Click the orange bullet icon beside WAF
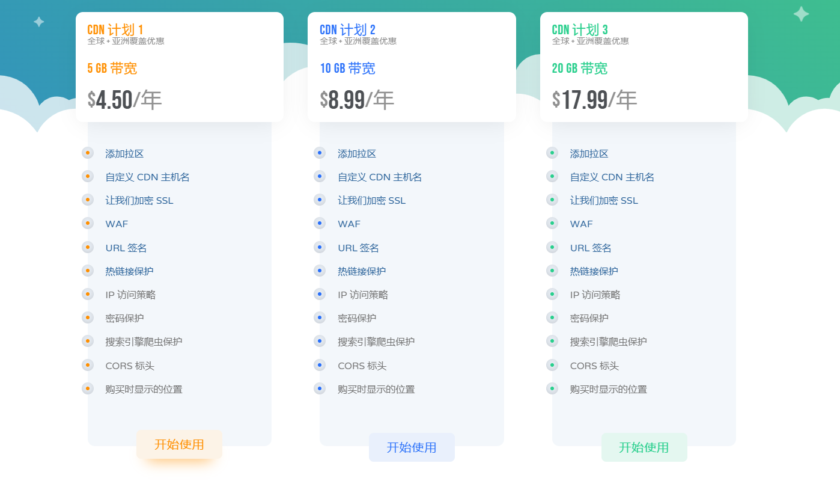Viewport: 840px width, 481px height. (x=88, y=224)
